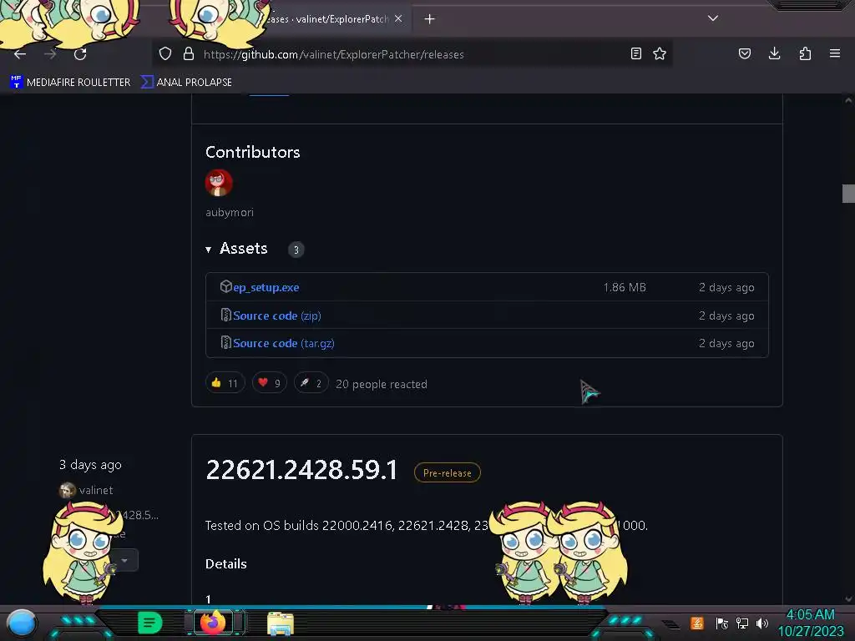Open the Action Center flag tray icon
This screenshot has height=641, width=855.
(722, 623)
